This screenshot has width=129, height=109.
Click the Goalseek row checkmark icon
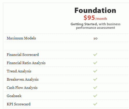[95, 96]
